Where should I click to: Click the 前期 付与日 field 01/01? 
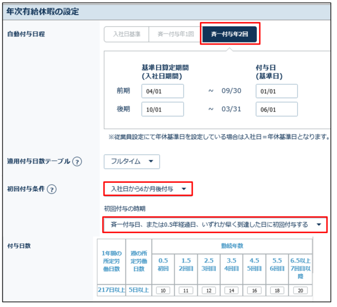(277, 91)
